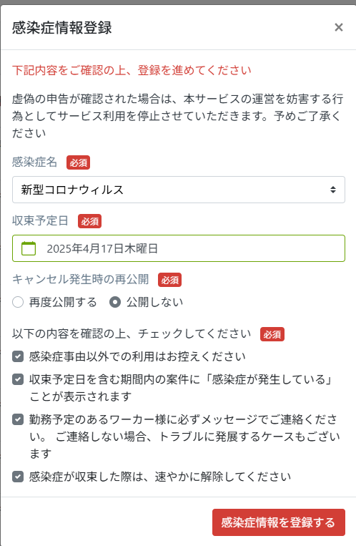The height and width of the screenshot is (546, 356).
Task: Click the 収束予定日 date field
Action: coord(179,248)
